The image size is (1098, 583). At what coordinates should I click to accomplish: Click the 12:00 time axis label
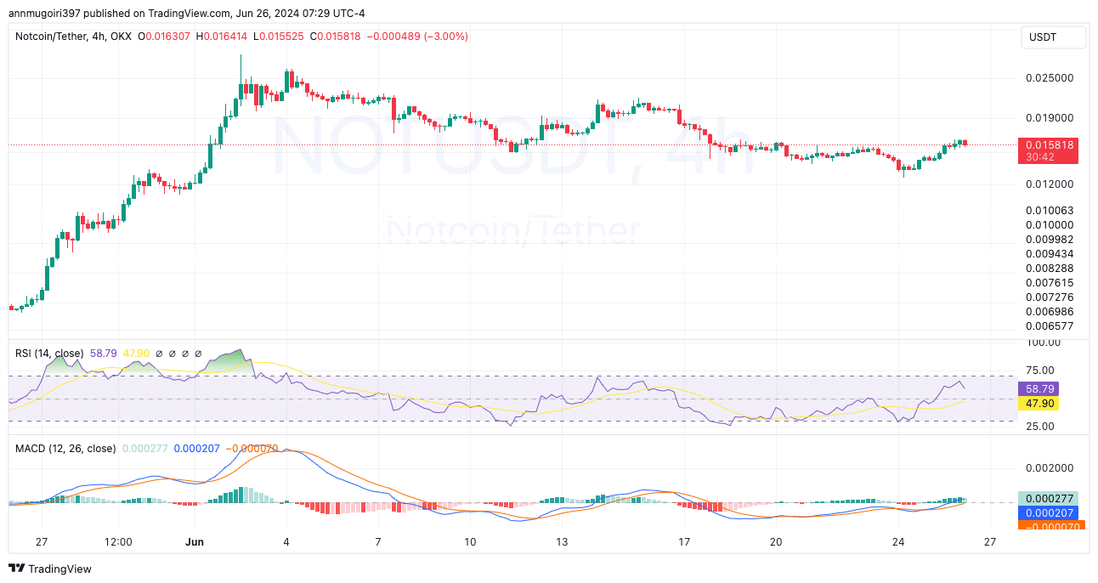pyautogui.click(x=117, y=541)
